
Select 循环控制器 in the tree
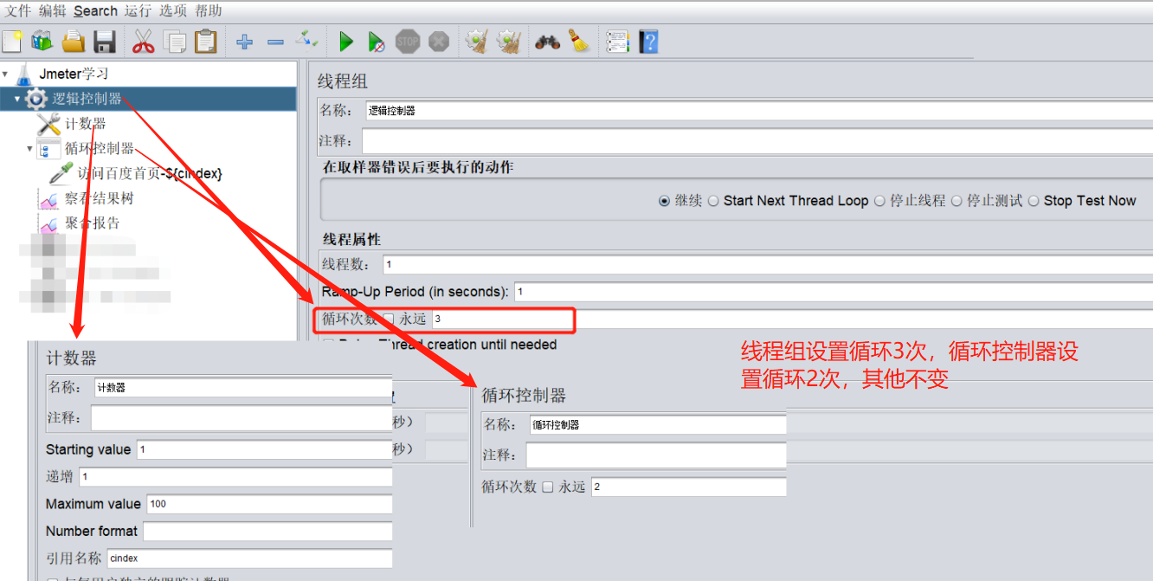(x=100, y=148)
